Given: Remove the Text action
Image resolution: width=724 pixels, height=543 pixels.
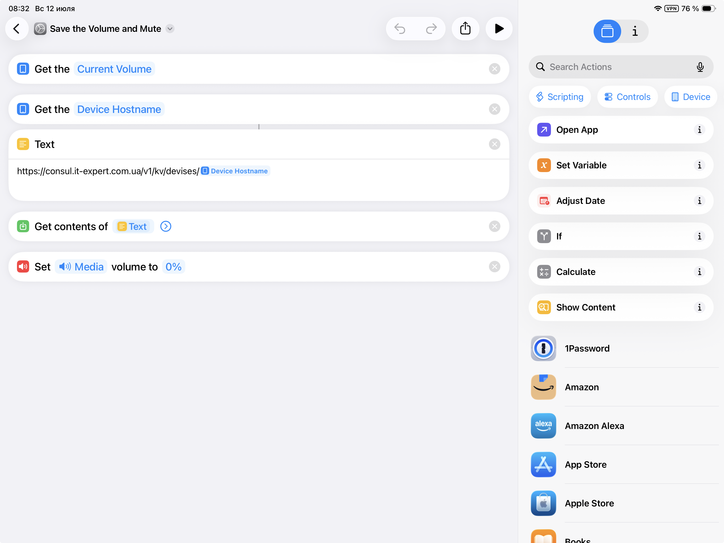Looking at the screenshot, I should pyautogui.click(x=494, y=144).
